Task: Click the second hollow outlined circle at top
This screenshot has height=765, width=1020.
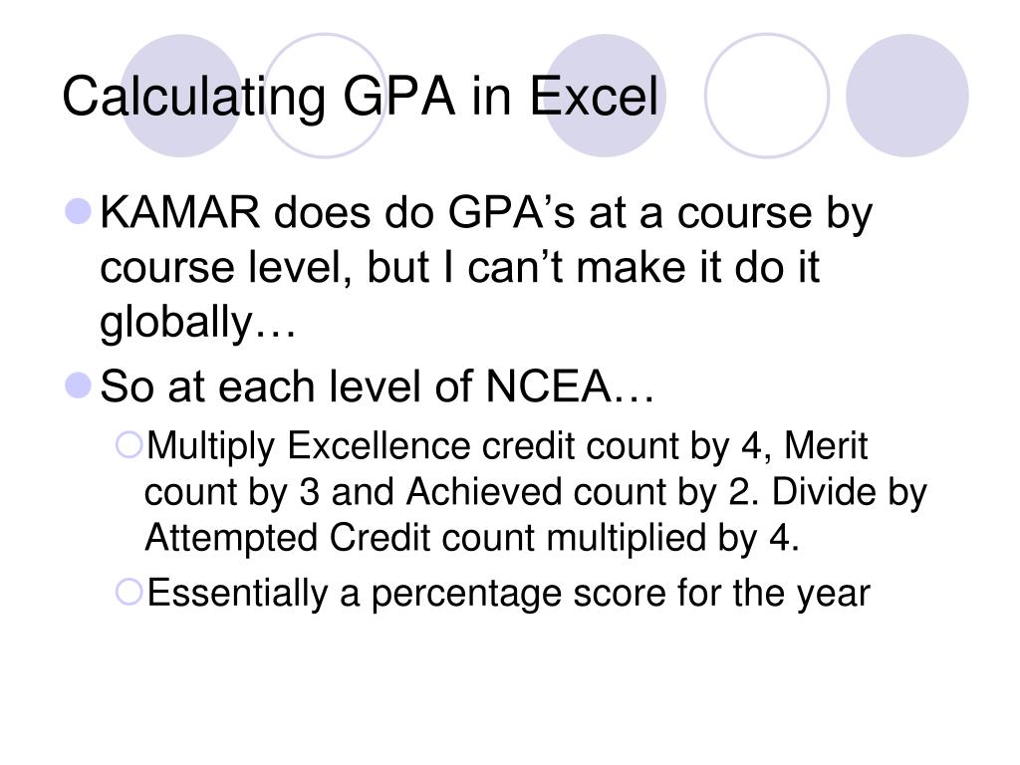Action: coord(766,95)
